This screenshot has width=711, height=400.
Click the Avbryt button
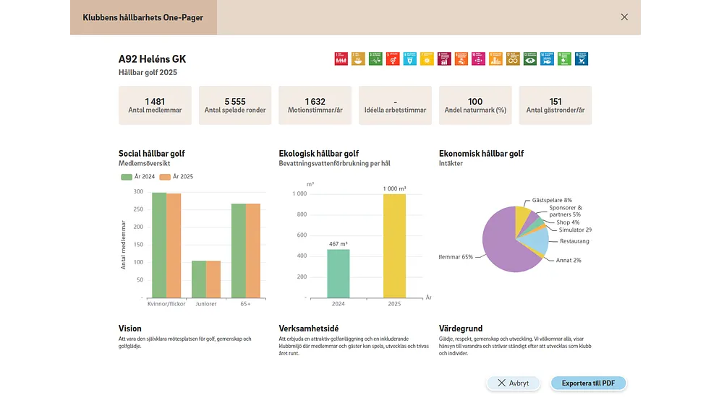coord(514,383)
